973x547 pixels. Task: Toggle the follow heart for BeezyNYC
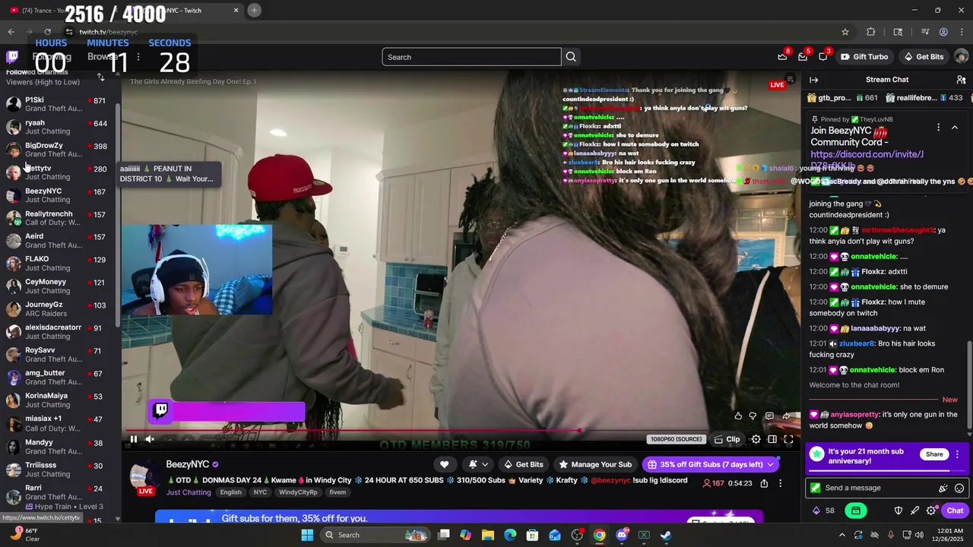(x=444, y=464)
